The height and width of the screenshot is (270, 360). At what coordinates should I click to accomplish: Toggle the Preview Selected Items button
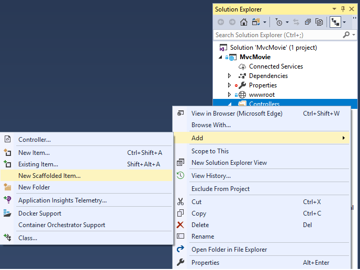335,22
